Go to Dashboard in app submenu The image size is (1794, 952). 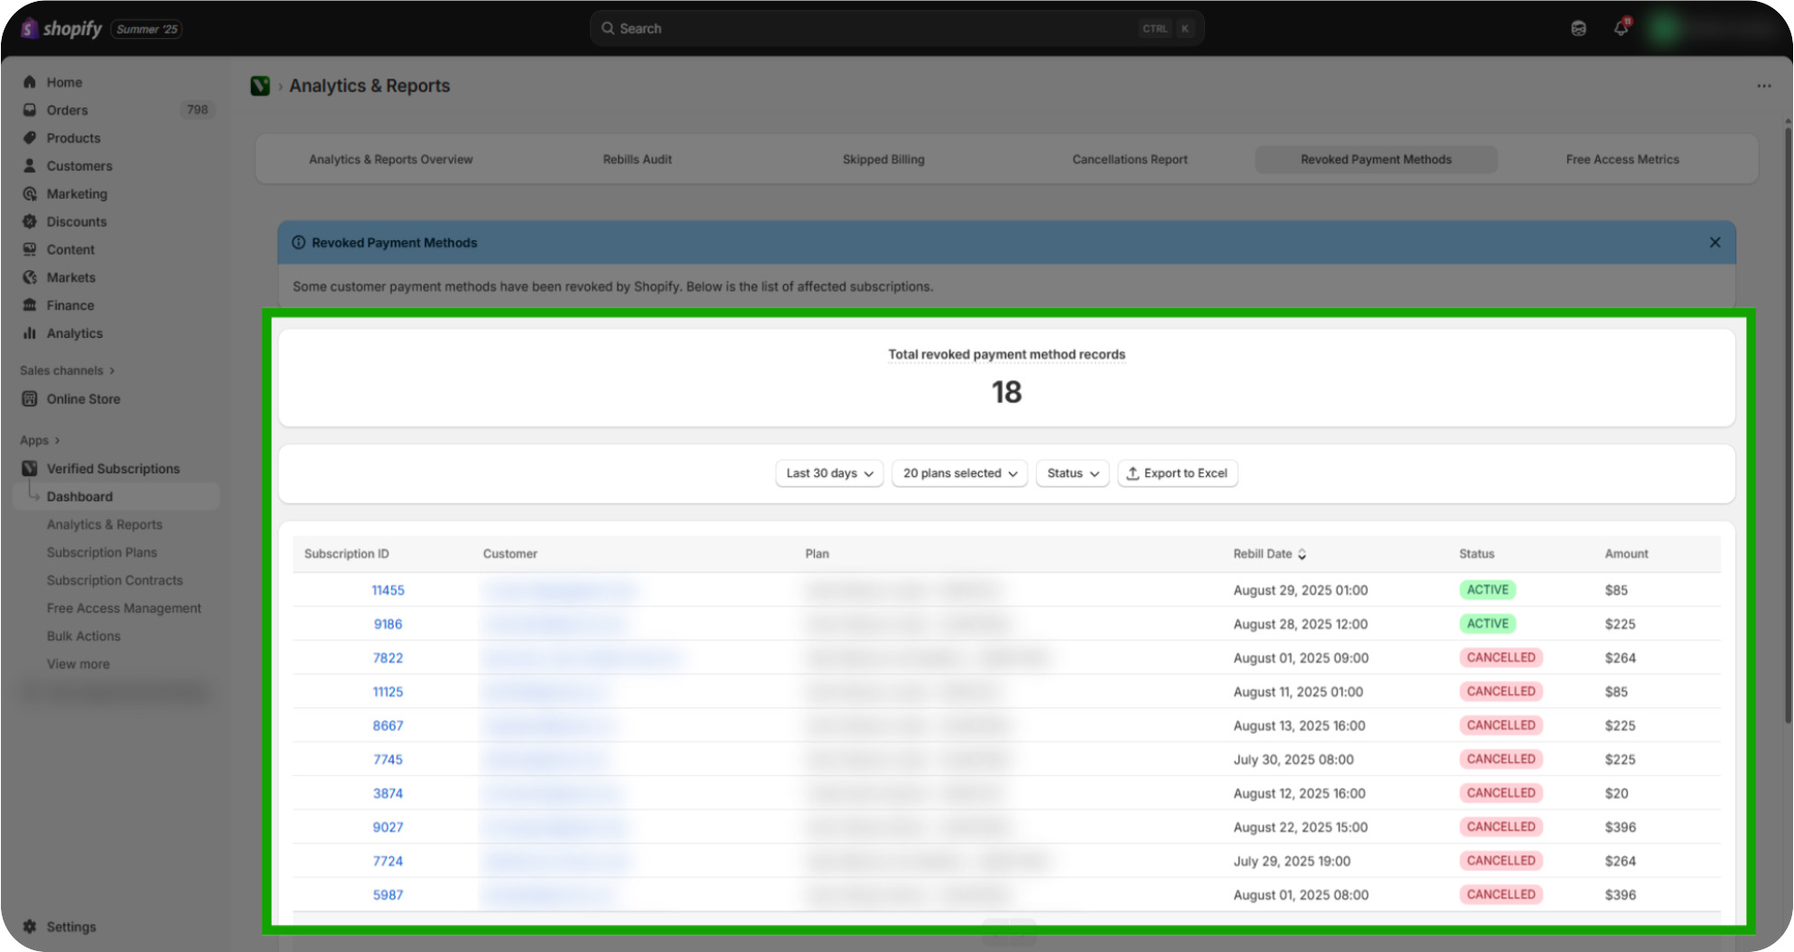pos(117,497)
